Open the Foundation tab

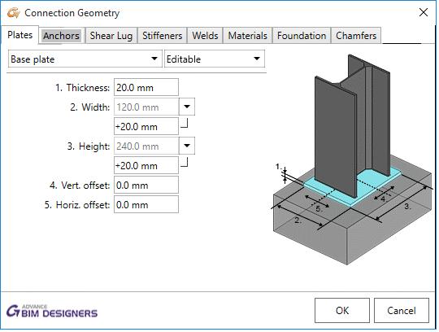click(302, 36)
